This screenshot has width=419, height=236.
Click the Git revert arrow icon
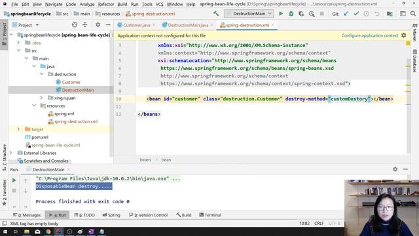click(x=377, y=14)
